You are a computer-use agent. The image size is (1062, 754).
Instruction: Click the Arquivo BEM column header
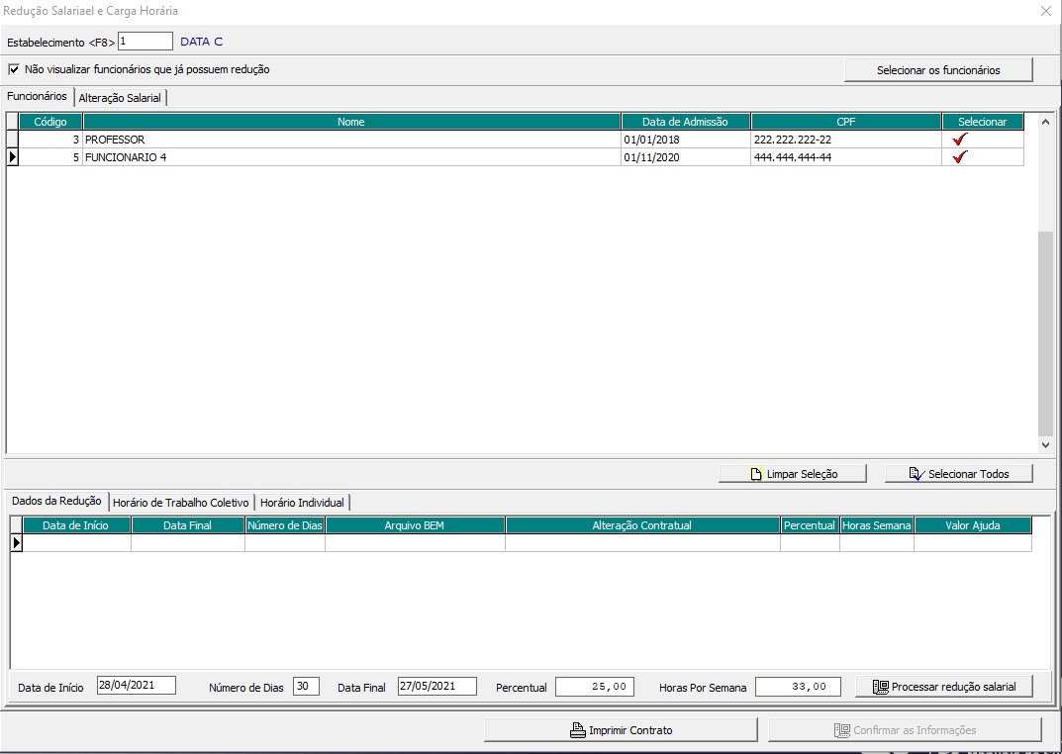(x=415, y=525)
